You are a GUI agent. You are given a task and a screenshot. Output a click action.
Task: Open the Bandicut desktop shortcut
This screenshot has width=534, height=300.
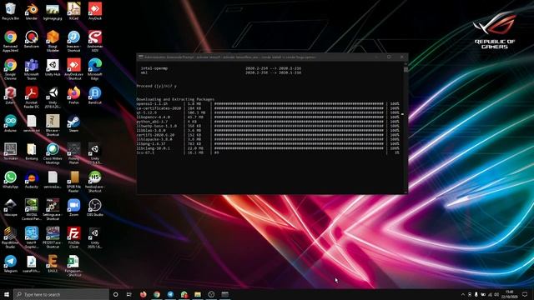click(94, 95)
